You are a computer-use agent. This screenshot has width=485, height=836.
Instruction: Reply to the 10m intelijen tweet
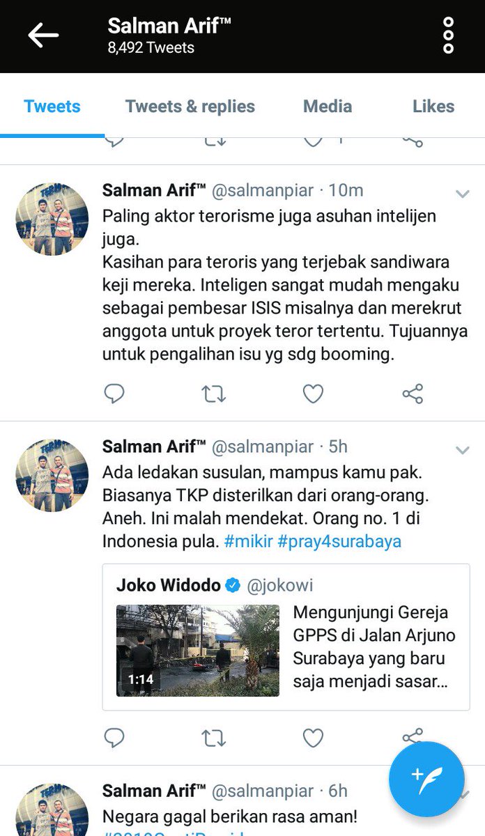[114, 394]
